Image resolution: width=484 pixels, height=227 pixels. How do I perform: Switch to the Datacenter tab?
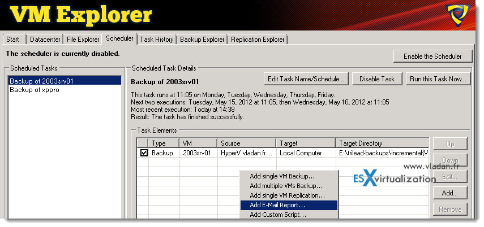tap(45, 40)
